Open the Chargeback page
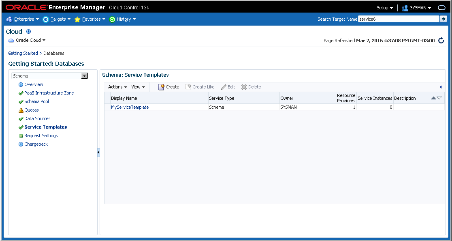Viewport: 452px width, 241px height. pyautogui.click(x=36, y=144)
